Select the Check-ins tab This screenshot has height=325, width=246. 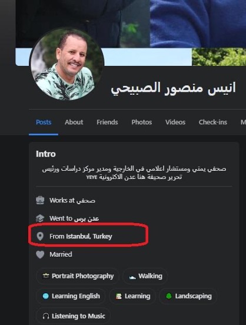[x=213, y=122]
